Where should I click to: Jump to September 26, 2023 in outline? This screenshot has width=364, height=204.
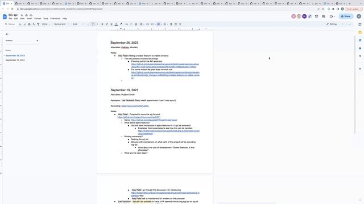(15, 56)
